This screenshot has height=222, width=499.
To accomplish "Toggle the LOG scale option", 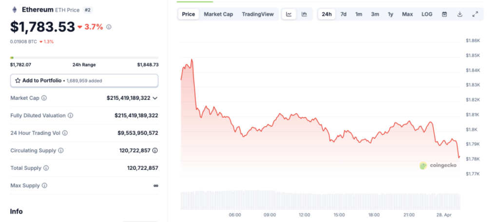I will click(x=427, y=14).
